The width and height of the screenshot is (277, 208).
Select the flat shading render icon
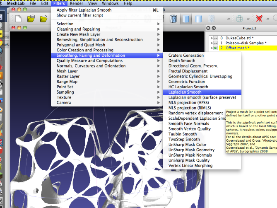pos(185,19)
